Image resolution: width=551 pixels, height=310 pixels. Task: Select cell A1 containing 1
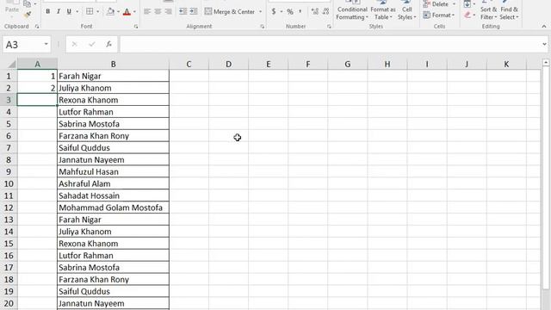tap(37, 77)
